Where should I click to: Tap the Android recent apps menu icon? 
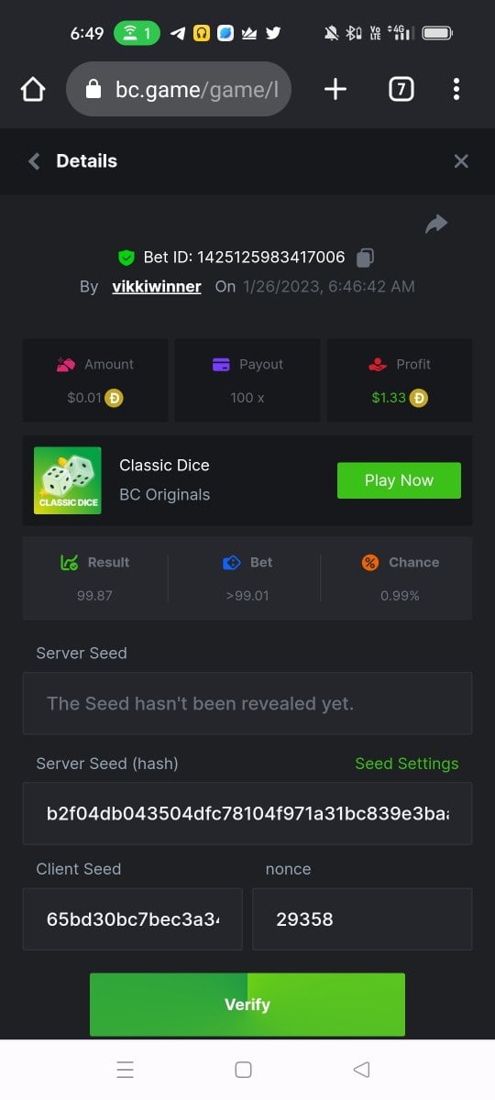click(126, 1070)
